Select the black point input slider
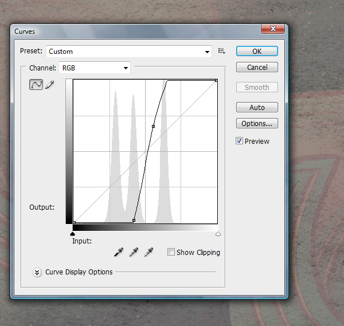This screenshot has width=344, height=326. (x=72, y=234)
